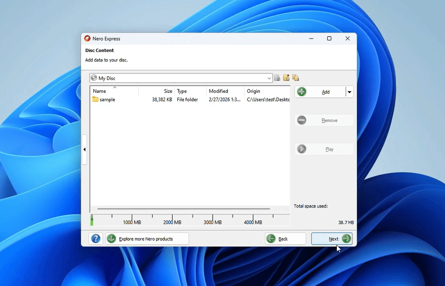
Task: Click the 38,382 KB size value
Action: click(162, 100)
